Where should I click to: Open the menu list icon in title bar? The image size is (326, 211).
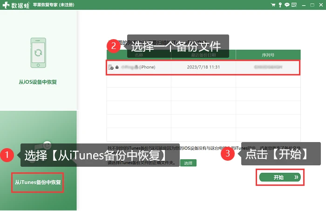coord(294,5)
